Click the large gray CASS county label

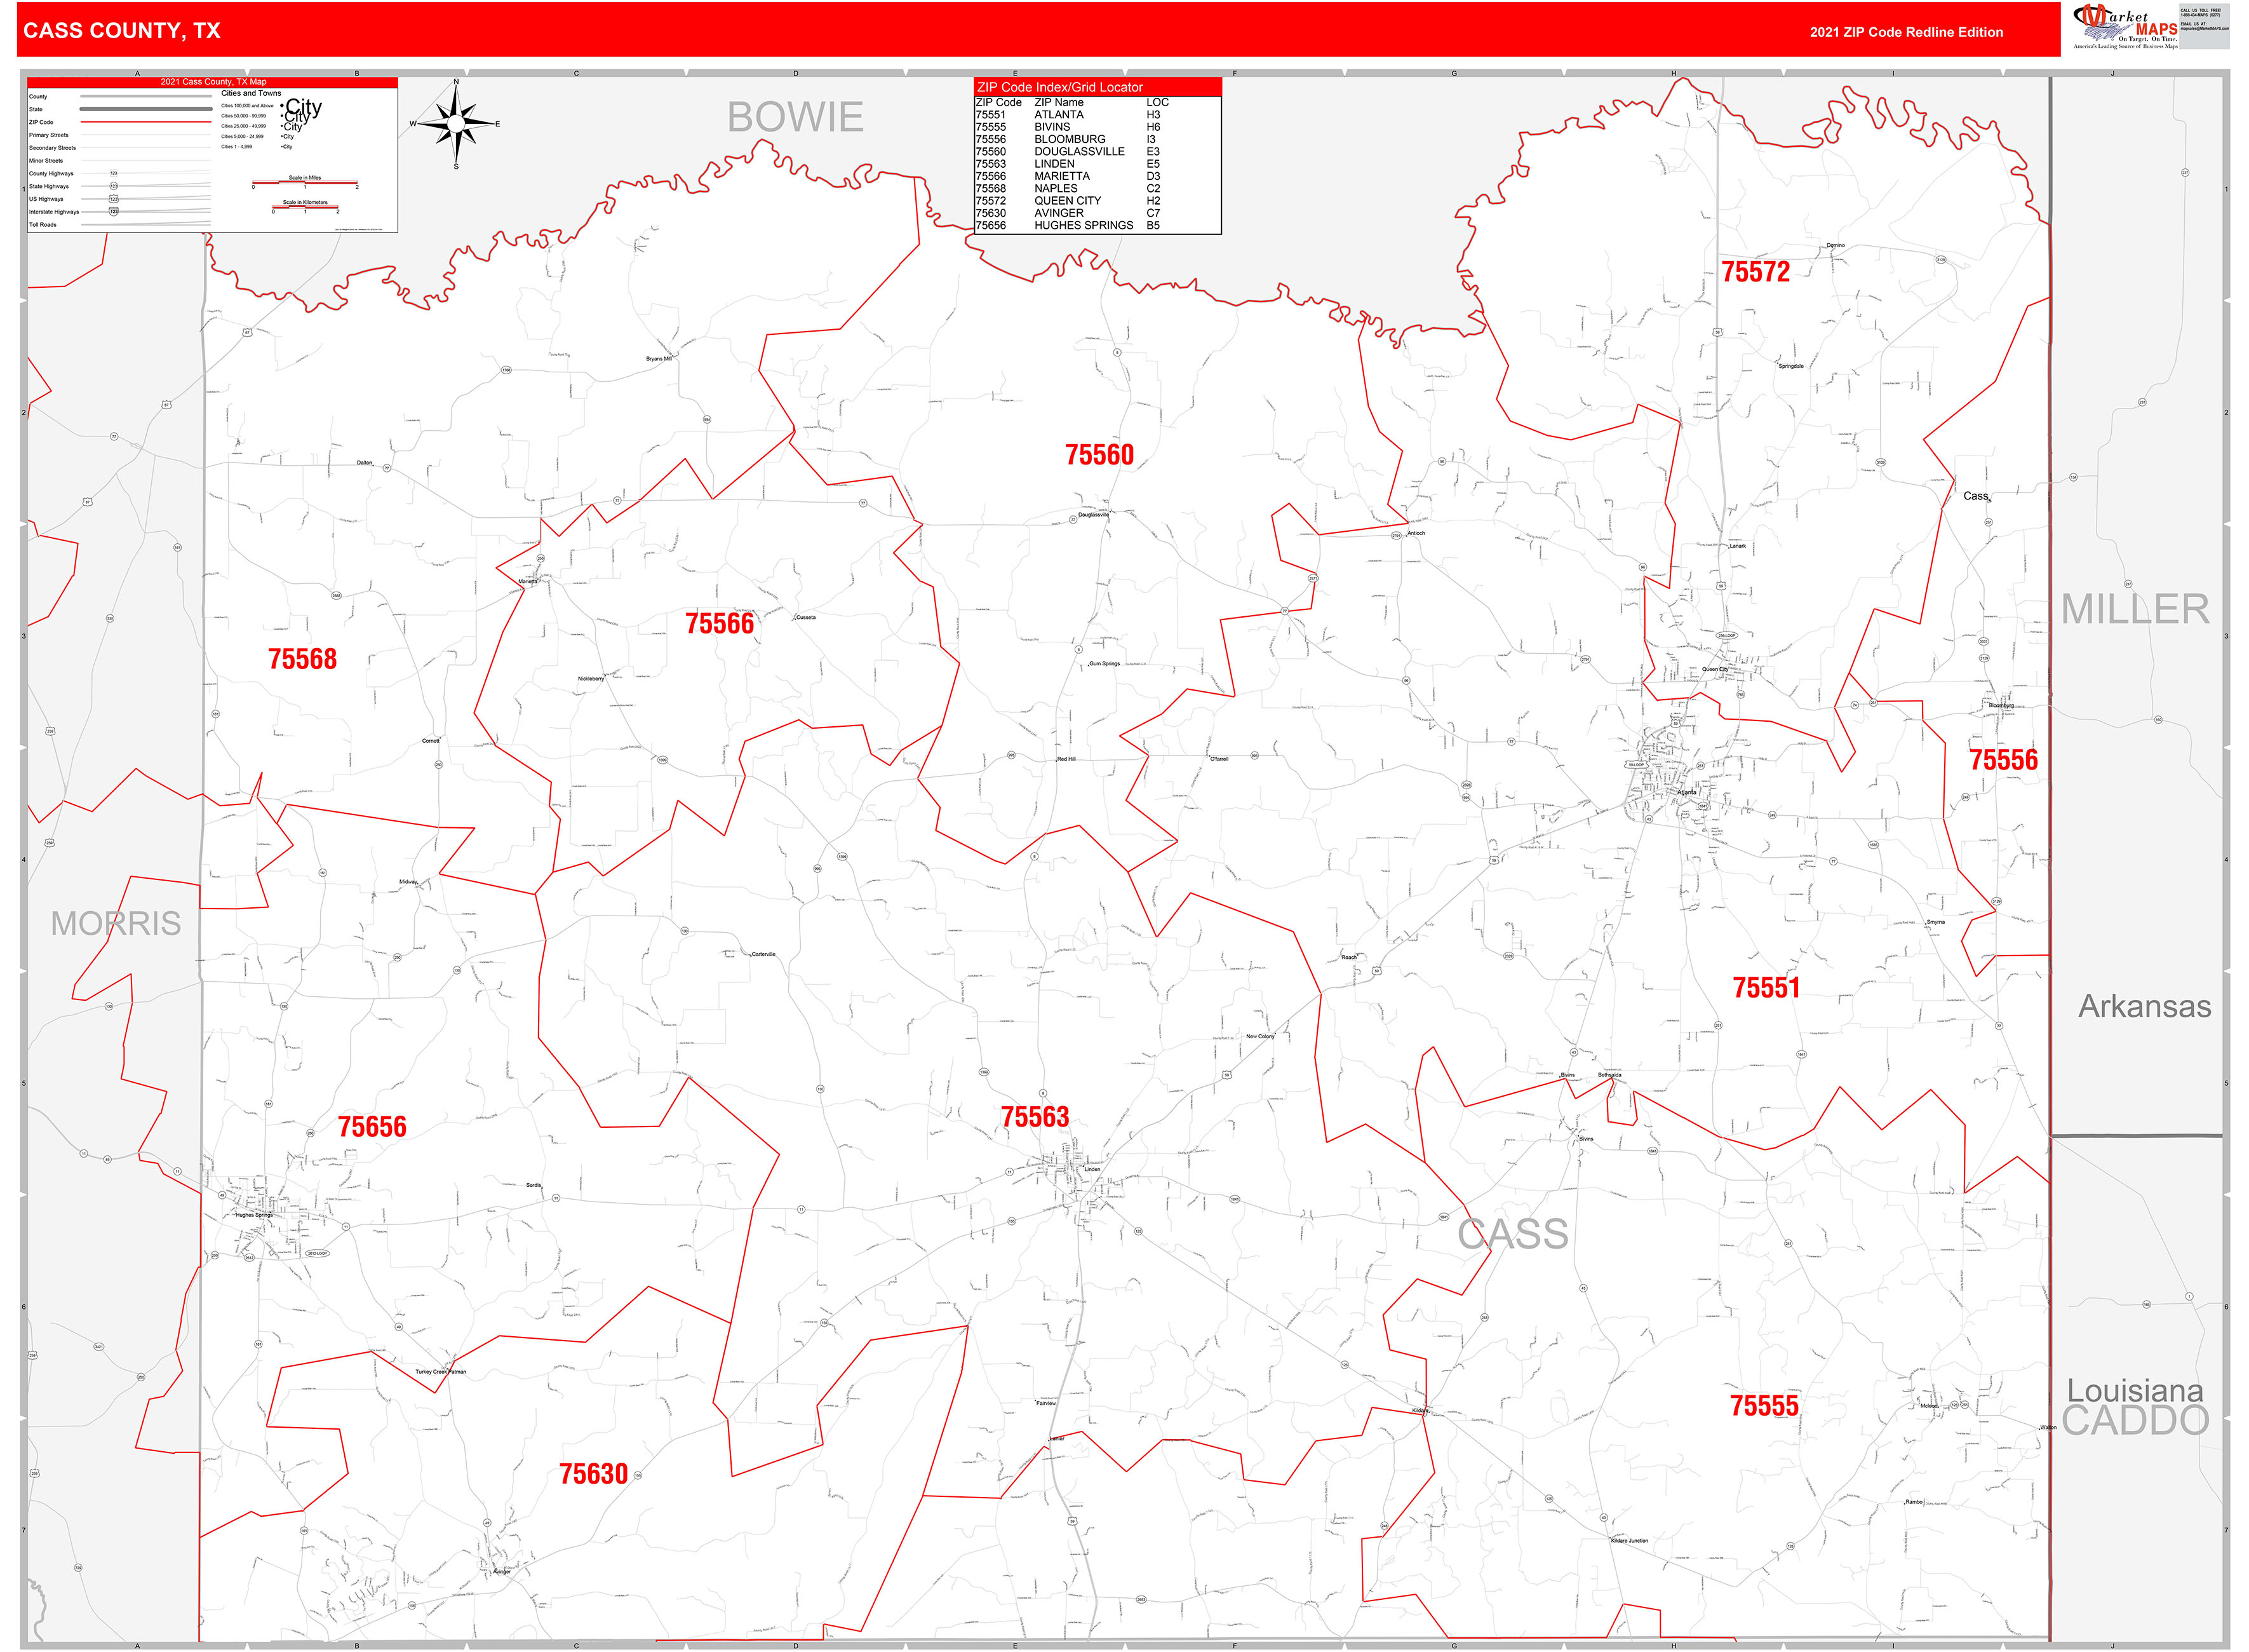click(1512, 1234)
